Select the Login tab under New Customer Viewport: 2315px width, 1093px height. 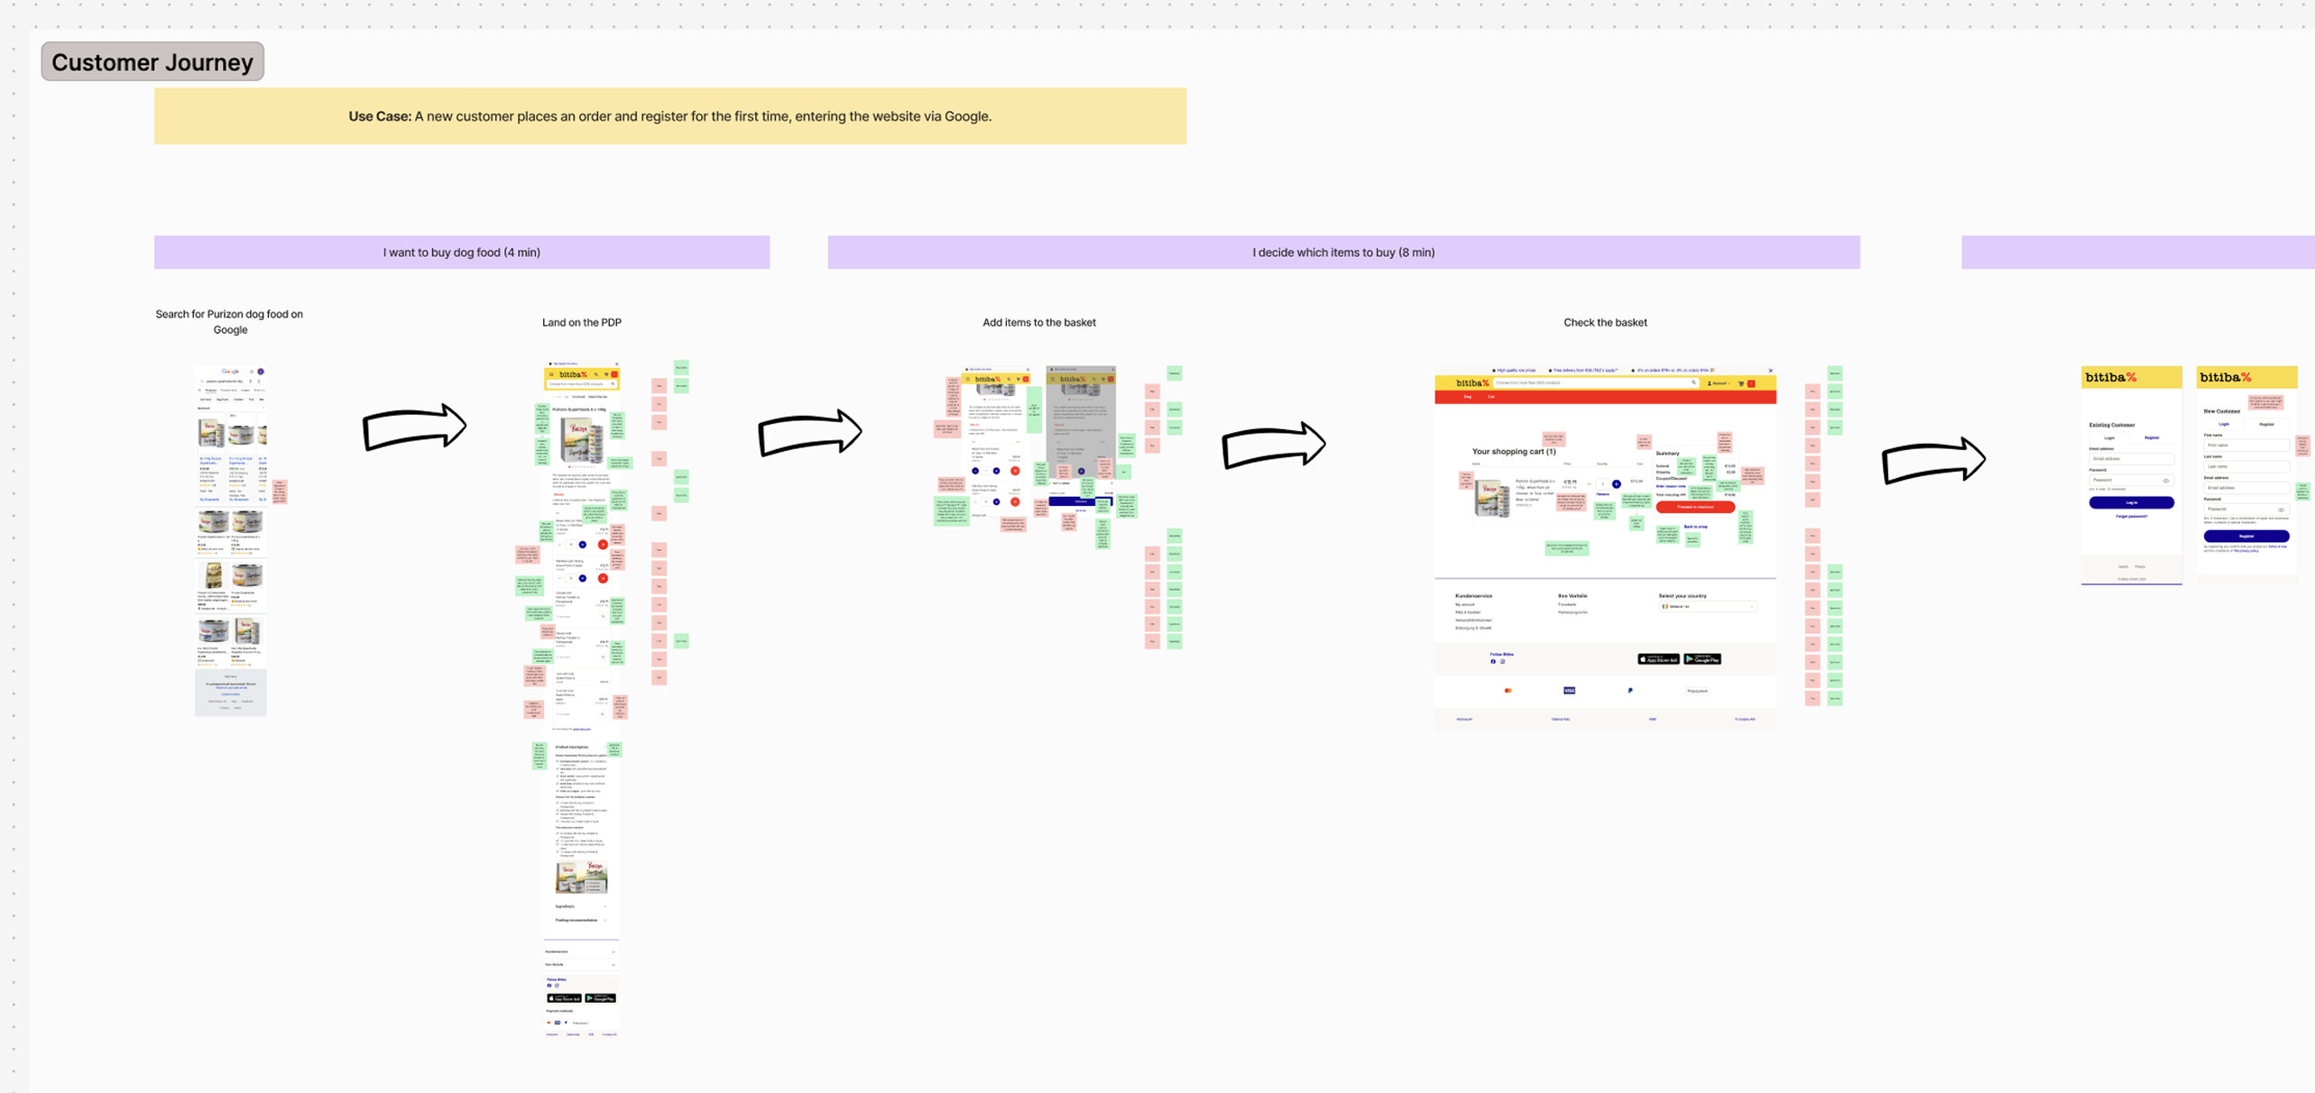click(x=2224, y=424)
